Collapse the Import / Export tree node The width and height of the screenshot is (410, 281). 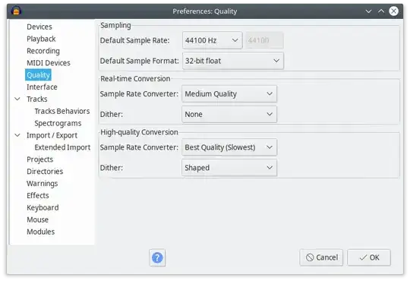17,135
